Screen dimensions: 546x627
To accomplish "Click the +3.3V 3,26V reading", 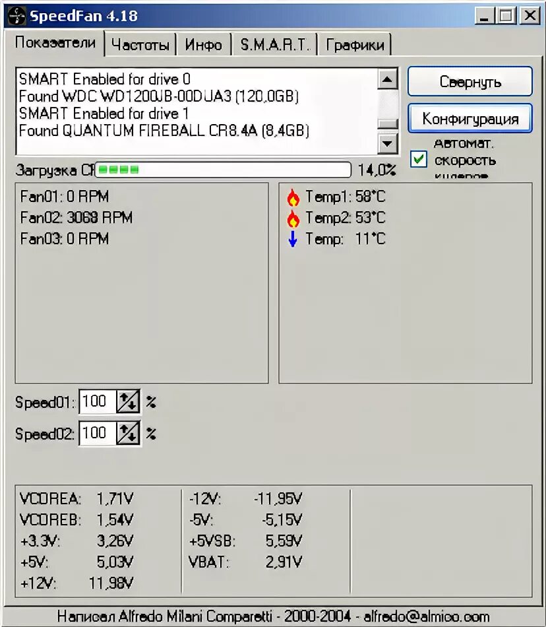I will (x=76, y=541).
